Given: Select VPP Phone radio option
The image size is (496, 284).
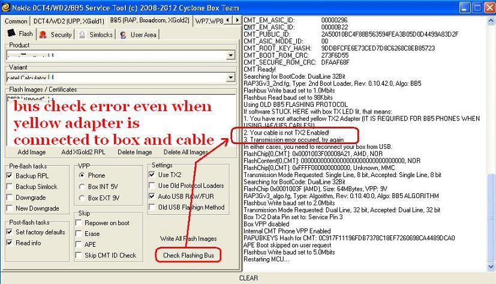Looking at the screenshot, I should 82,175.
